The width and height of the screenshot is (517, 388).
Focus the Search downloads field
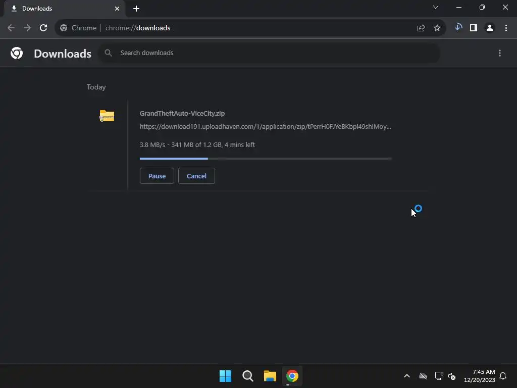click(270, 53)
